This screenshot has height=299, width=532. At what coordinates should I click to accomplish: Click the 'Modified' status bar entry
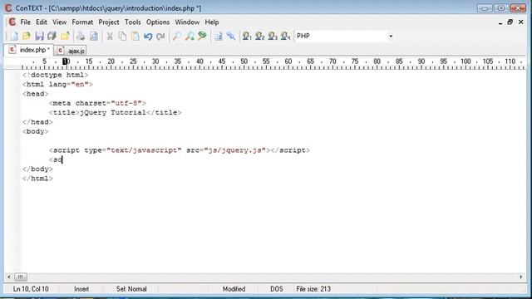[234, 289]
